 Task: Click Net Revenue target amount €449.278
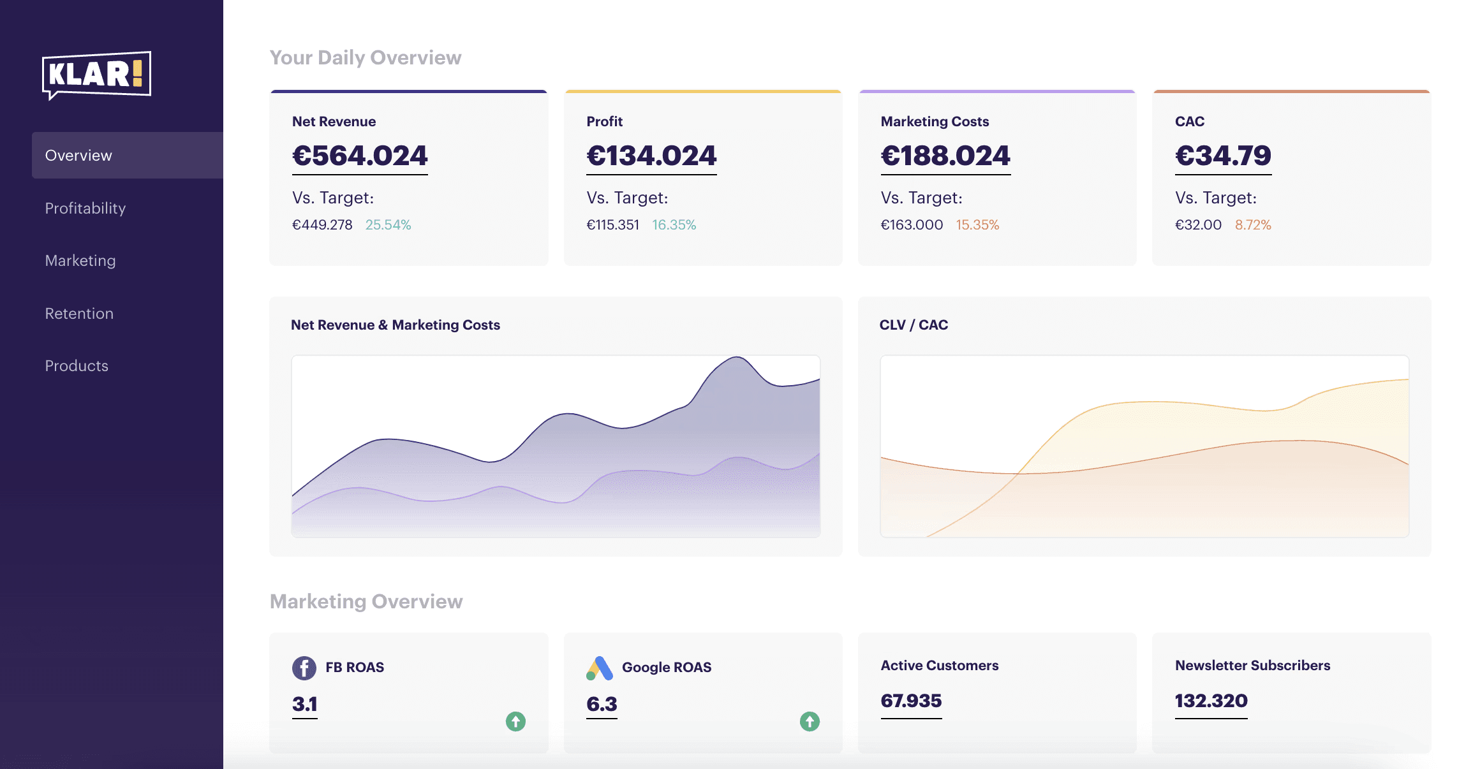(x=322, y=225)
